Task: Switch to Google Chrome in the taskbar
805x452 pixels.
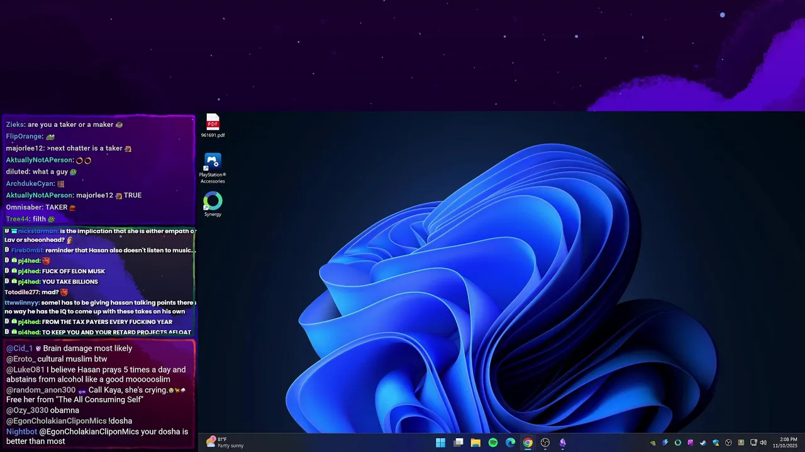Action: [x=528, y=443]
